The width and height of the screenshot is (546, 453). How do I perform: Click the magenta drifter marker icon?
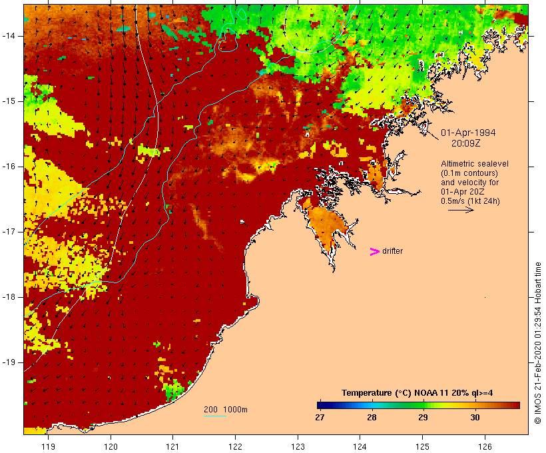pyautogui.click(x=375, y=252)
